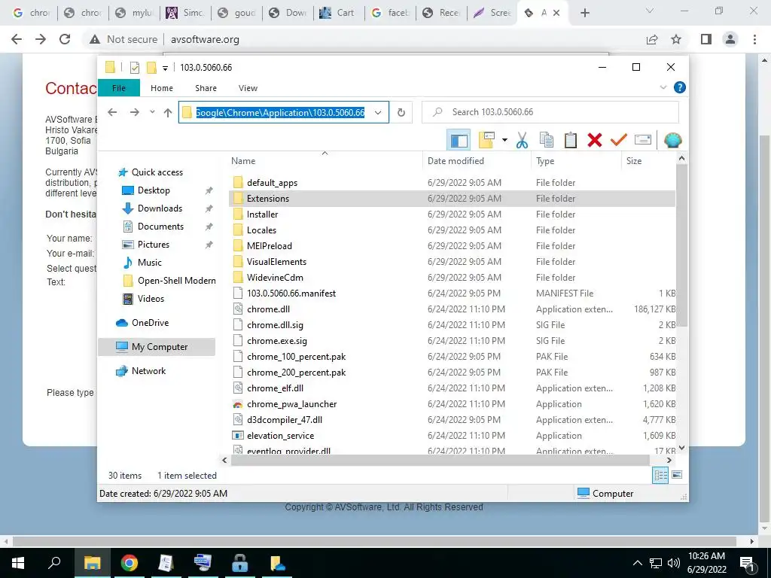Click the orange checkmark Properties icon

pos(619,141)
